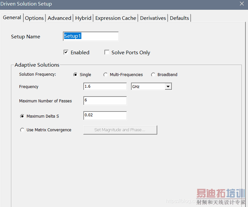248x207 pixels.
Task: Click the Frequency value field
Action: coord(105,86)
